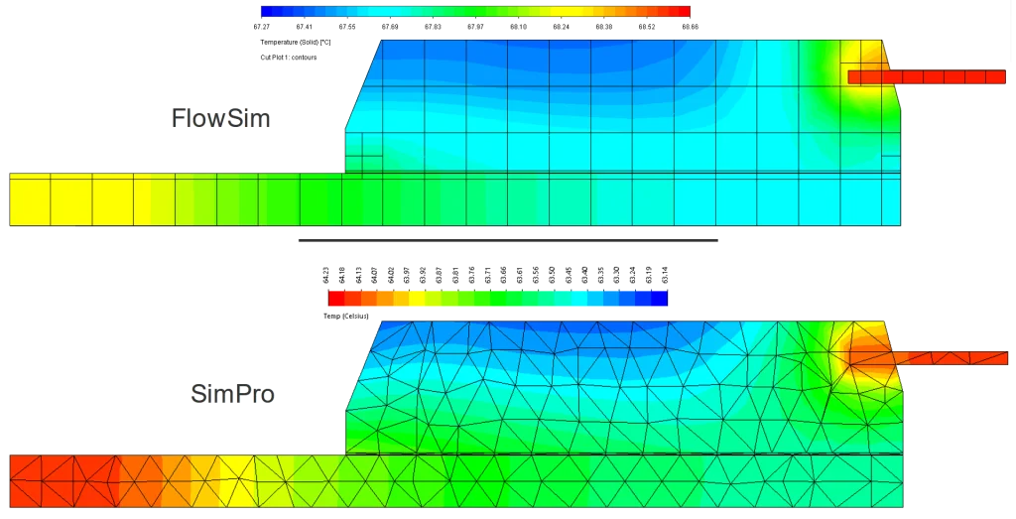Select the 'Temp (Celsius)' legend title
The image size is (1016, 519).
point(346,317)
